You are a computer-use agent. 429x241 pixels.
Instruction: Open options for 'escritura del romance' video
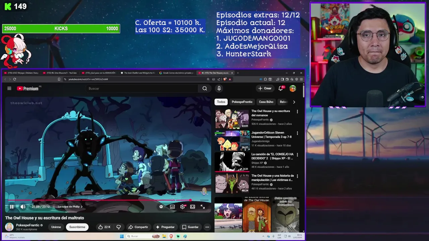pyautogui.click(x=297, y=111)
